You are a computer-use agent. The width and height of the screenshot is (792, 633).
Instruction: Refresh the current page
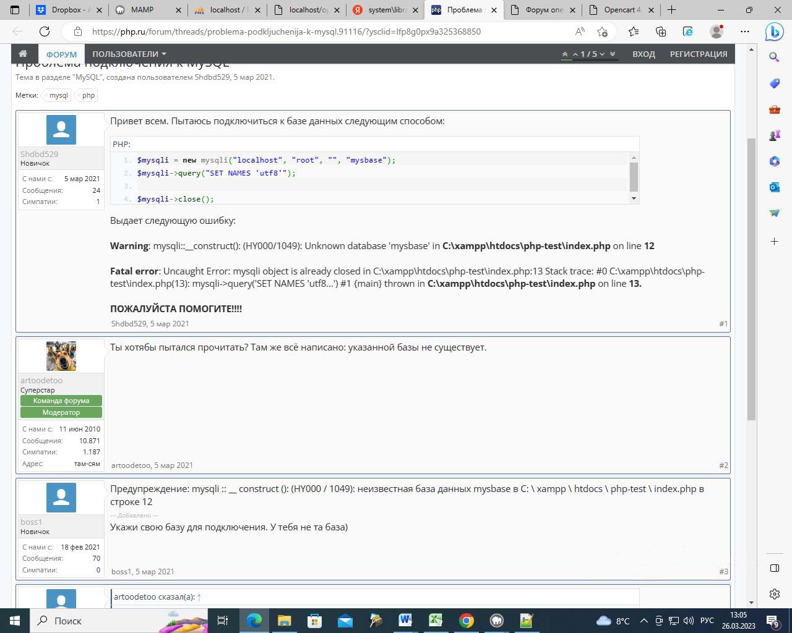45,32
